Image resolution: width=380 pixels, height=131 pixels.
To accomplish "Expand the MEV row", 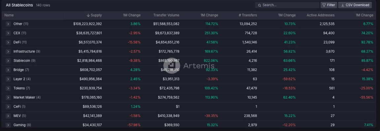I will click(x=8, y=116).
